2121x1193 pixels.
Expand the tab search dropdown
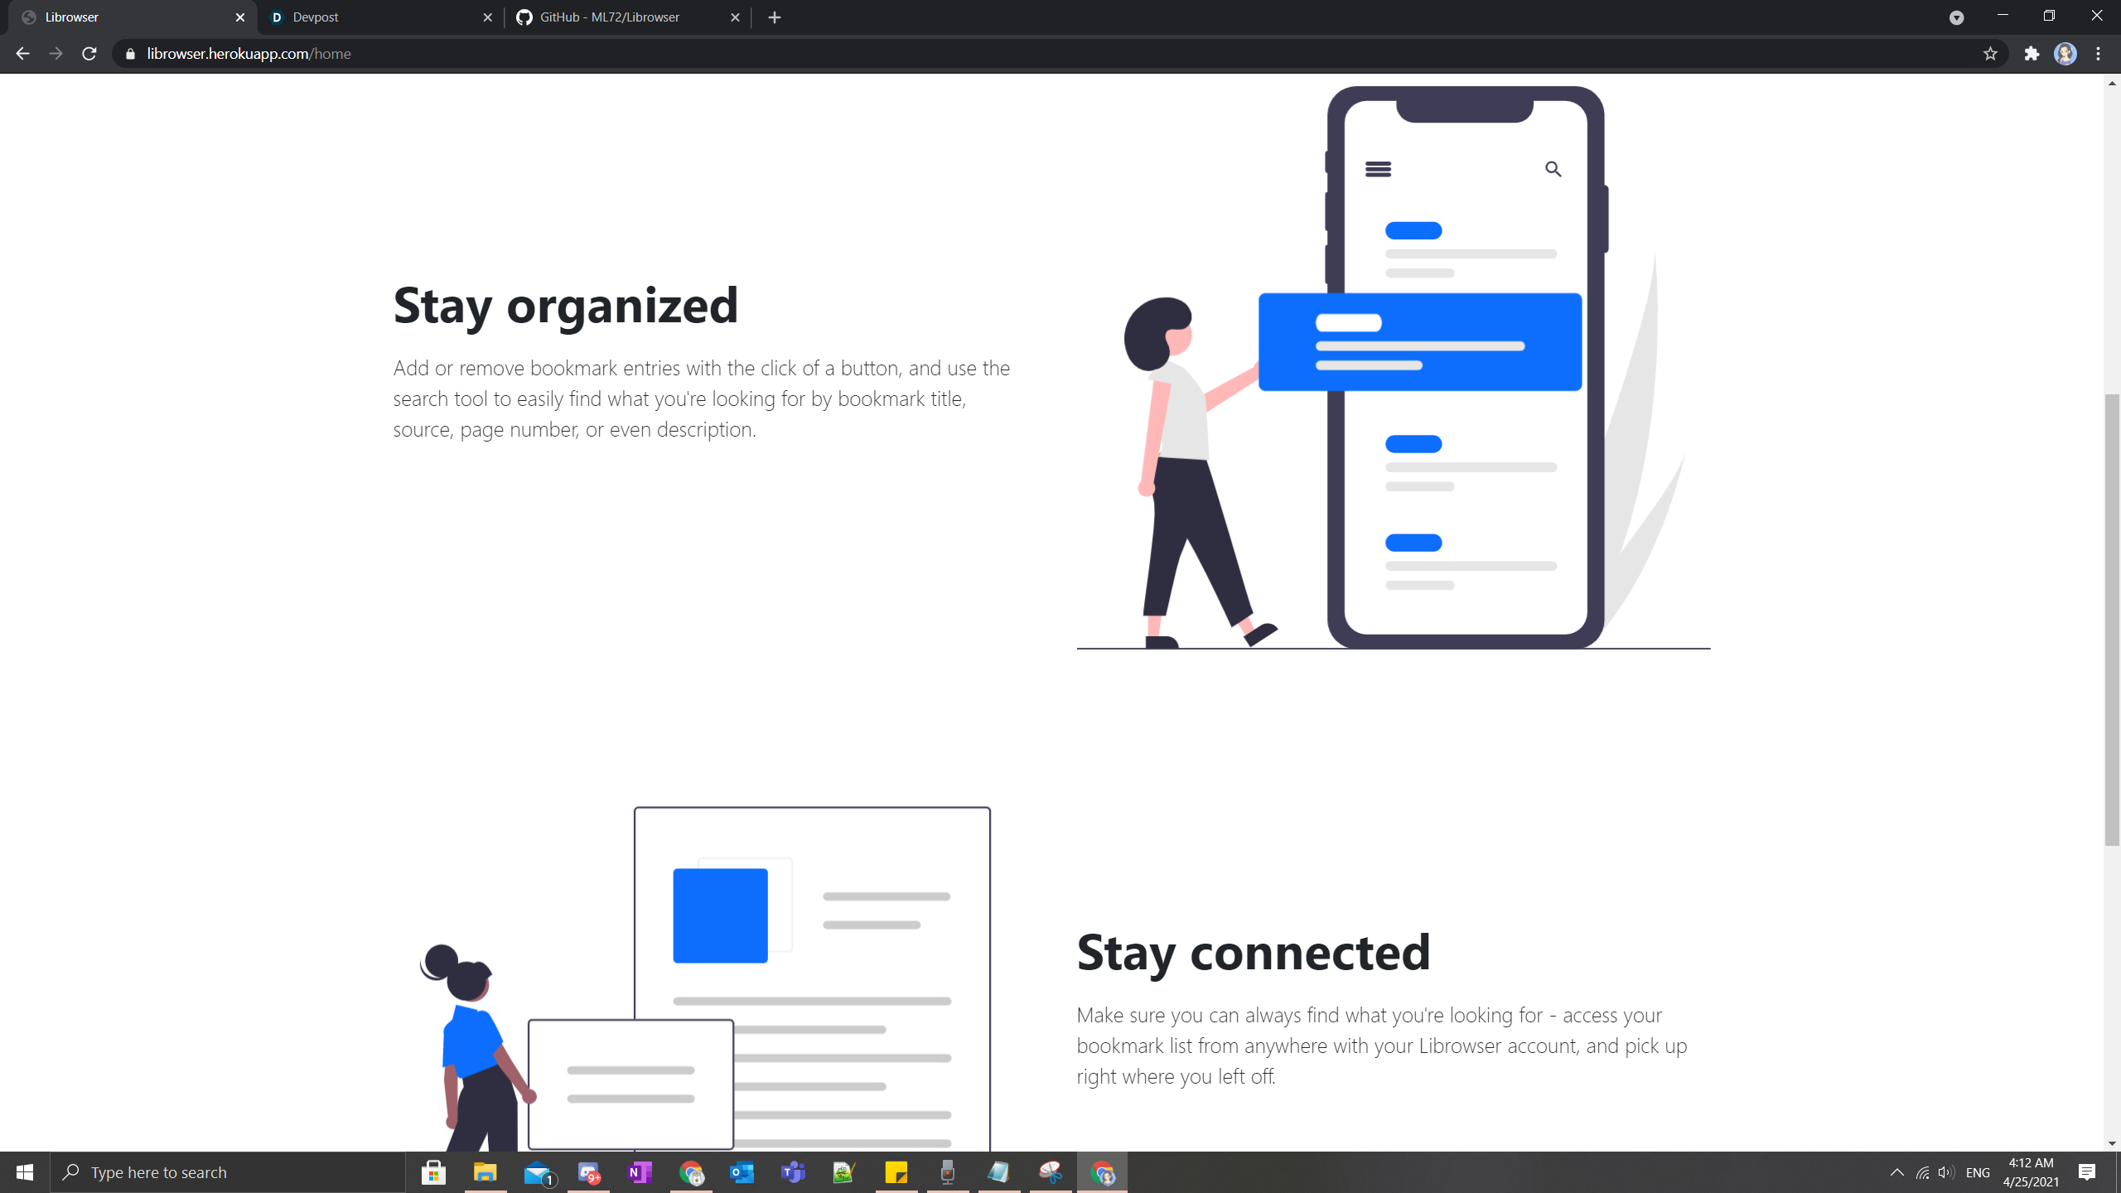coord(1956,17)
